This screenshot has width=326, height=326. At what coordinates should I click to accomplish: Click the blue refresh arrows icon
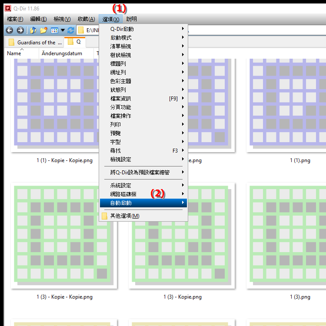[71, 30]
